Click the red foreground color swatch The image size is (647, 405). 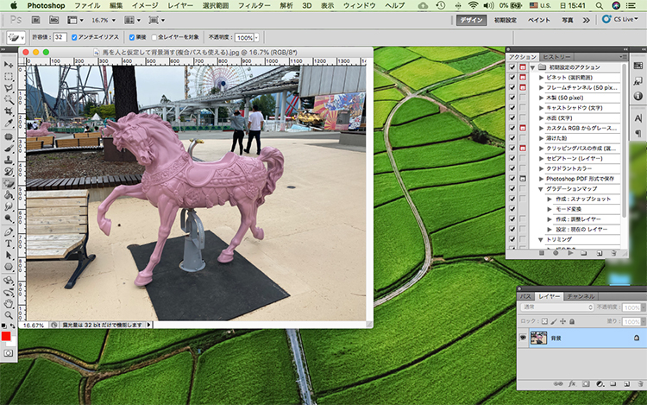6,336
